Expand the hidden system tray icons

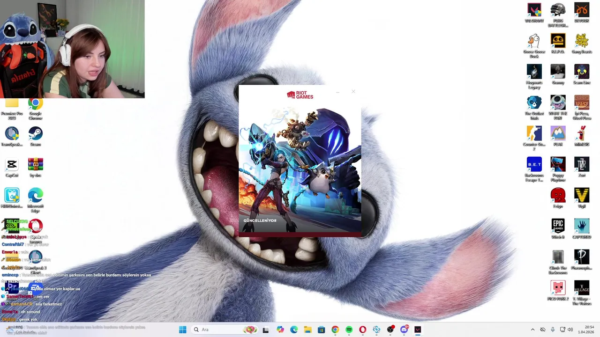tap(532, 330)
